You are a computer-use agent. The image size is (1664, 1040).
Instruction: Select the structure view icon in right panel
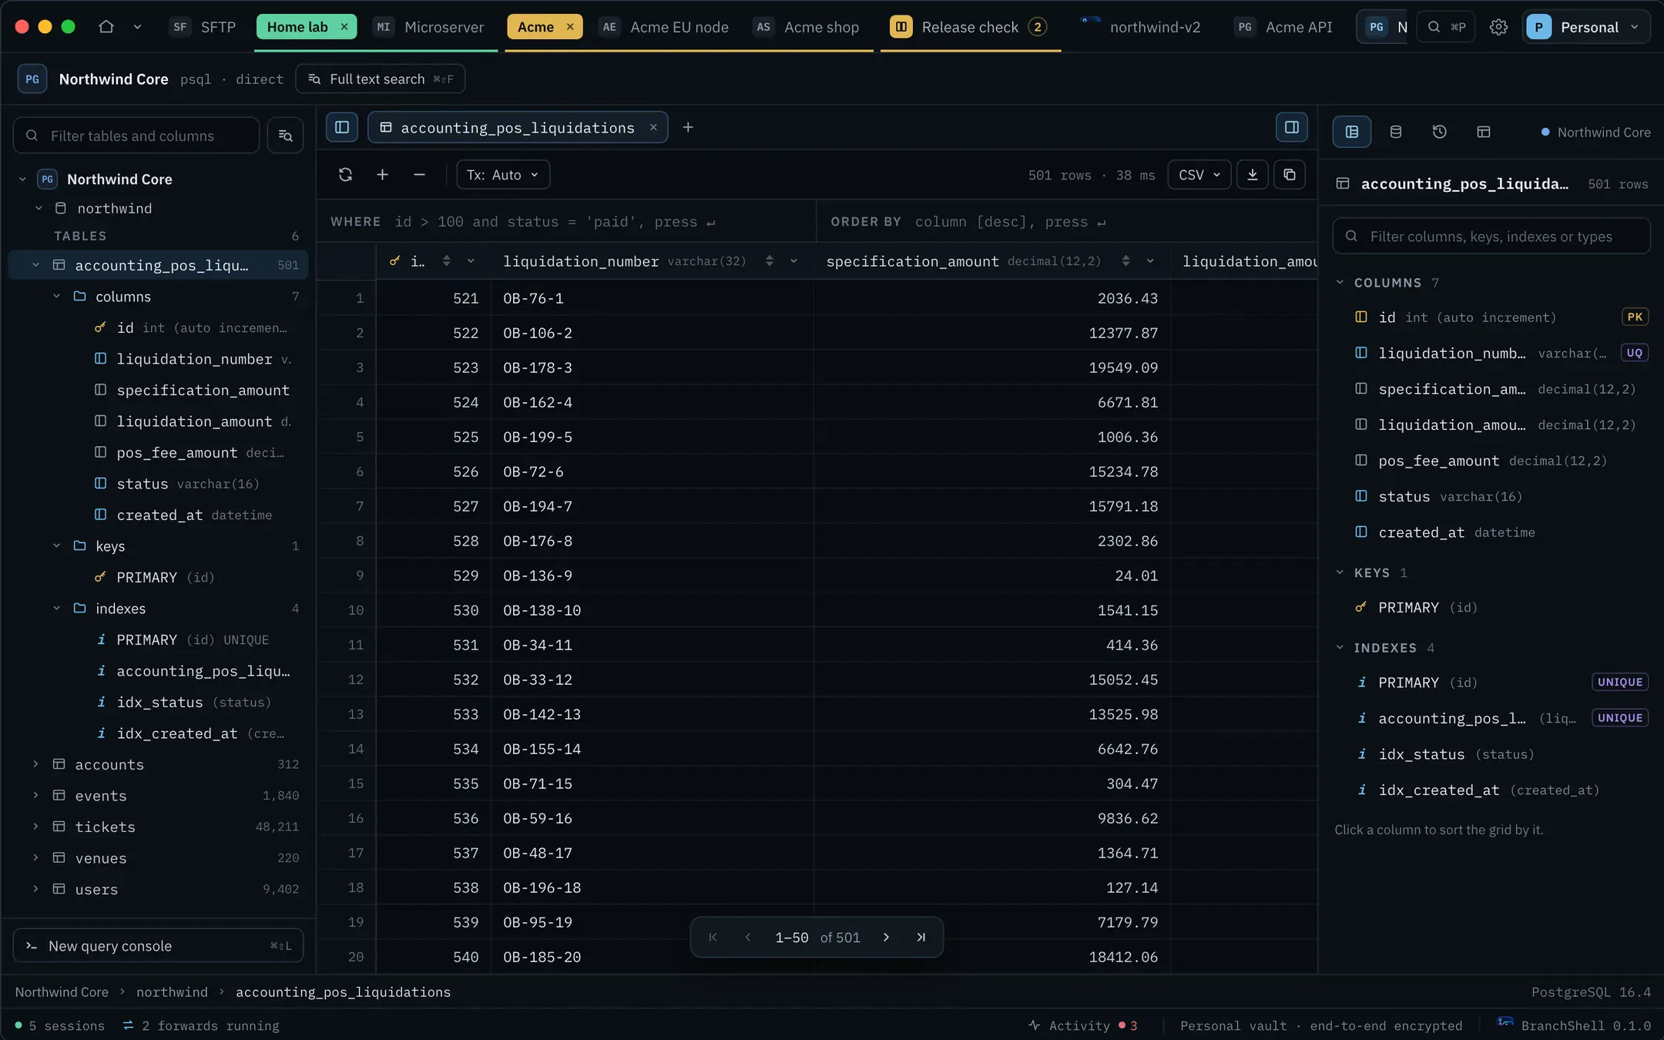(x=1352, y=132)
